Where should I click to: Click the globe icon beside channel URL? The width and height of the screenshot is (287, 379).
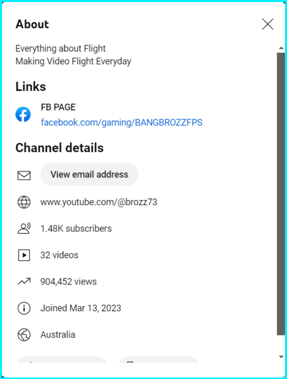click(x=24, y=202)
